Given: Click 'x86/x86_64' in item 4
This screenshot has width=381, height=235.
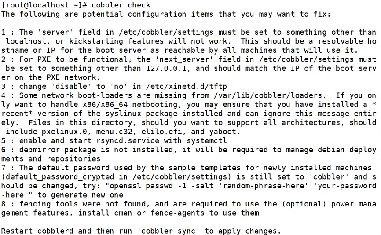Looking at the screenshot, I should point(105,105).
